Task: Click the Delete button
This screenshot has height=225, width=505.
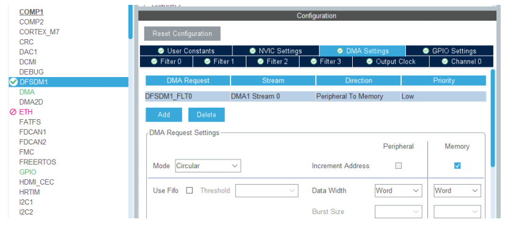Action: pyautogui.click(x=207, y=114)
